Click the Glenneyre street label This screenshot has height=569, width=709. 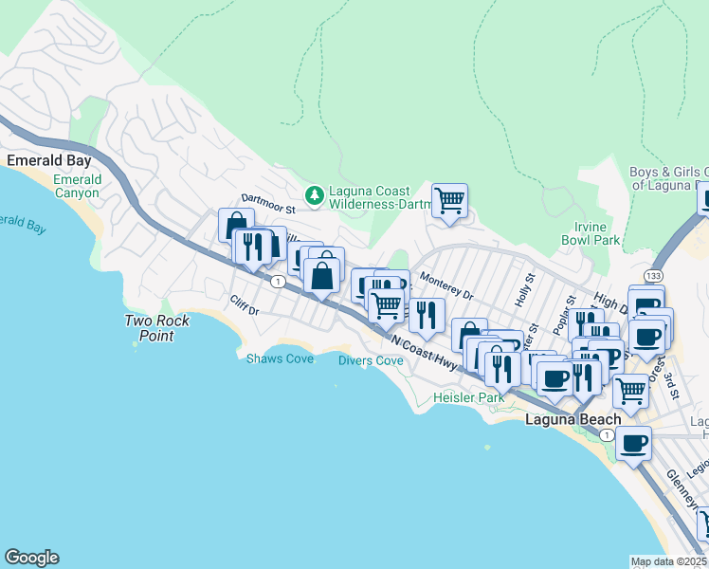682,489
